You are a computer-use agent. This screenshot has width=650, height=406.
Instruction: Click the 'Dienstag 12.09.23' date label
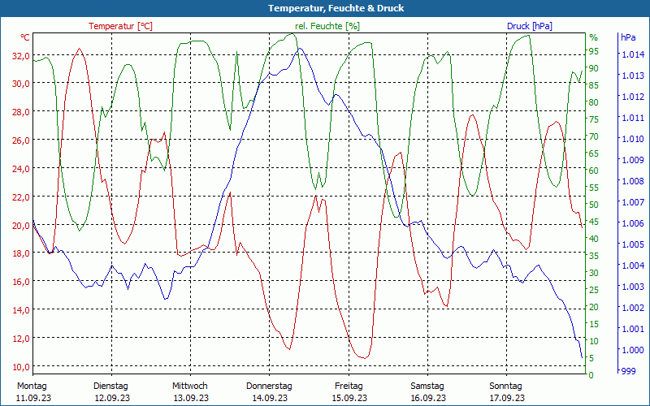point(111,391)
